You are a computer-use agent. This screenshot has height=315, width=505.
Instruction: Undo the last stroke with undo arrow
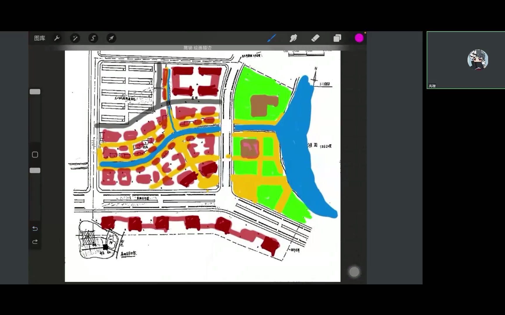(35, 228)
